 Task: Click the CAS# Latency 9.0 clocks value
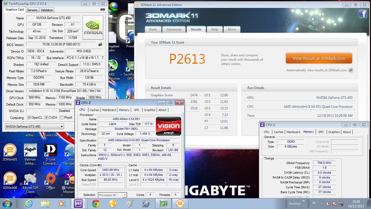pyautogui.click(x=324, y=173)
